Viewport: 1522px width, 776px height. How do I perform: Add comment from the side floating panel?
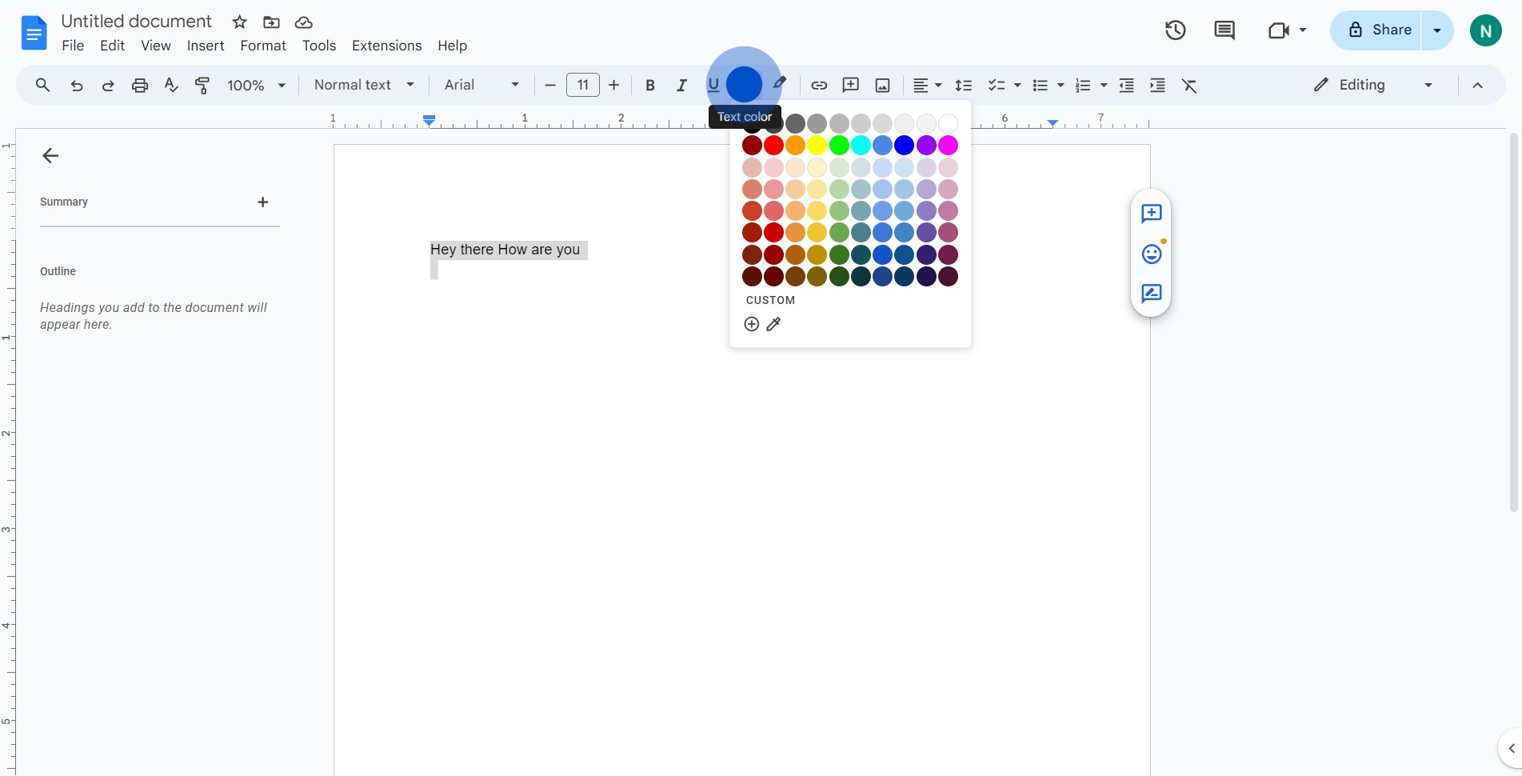pyautogui.click(x=1151, y=214)
